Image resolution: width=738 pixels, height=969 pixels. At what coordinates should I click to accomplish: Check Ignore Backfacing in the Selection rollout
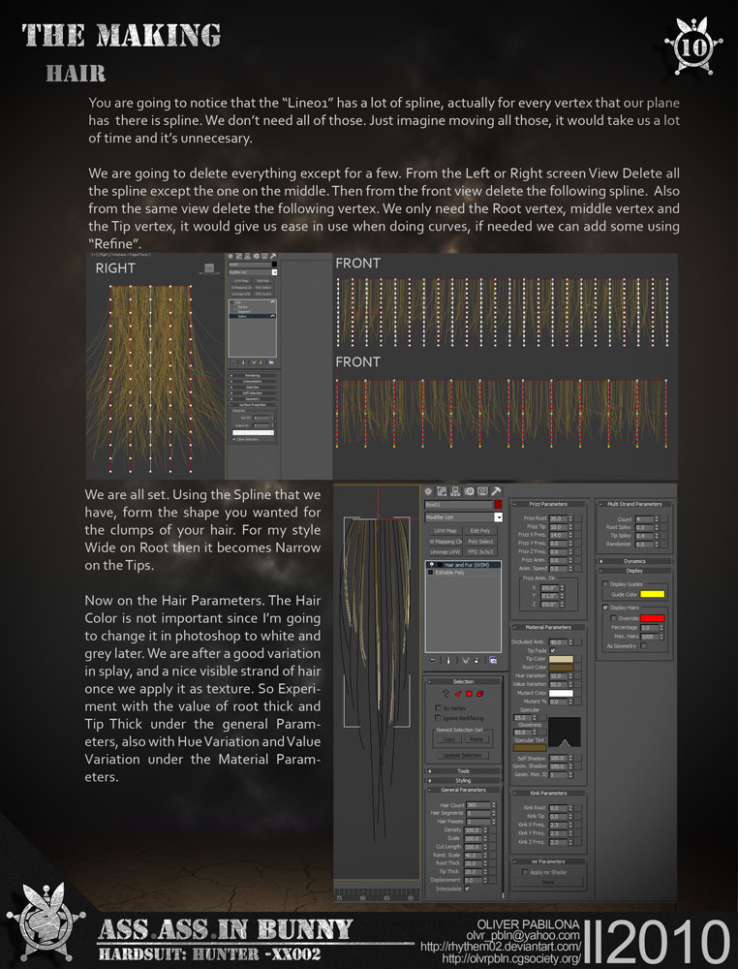[438, 718]
